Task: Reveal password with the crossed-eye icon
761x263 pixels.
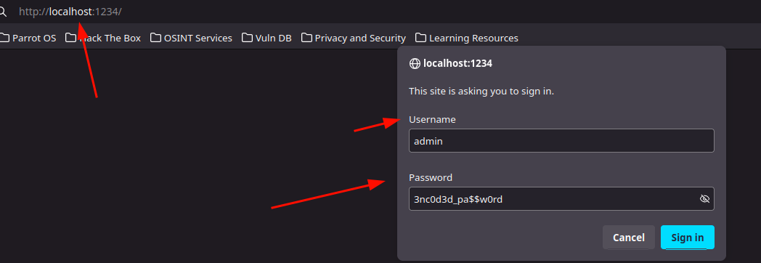Action: [x=704, y=198]
